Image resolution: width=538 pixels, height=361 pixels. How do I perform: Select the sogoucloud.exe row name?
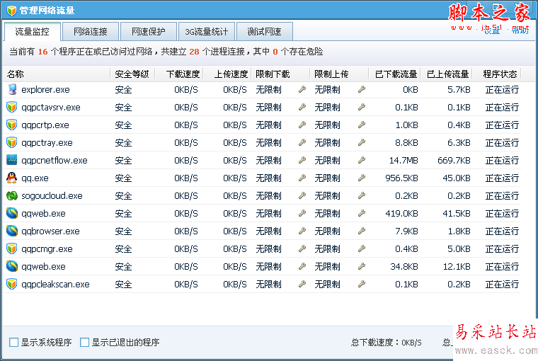click(x=52, y=195)
